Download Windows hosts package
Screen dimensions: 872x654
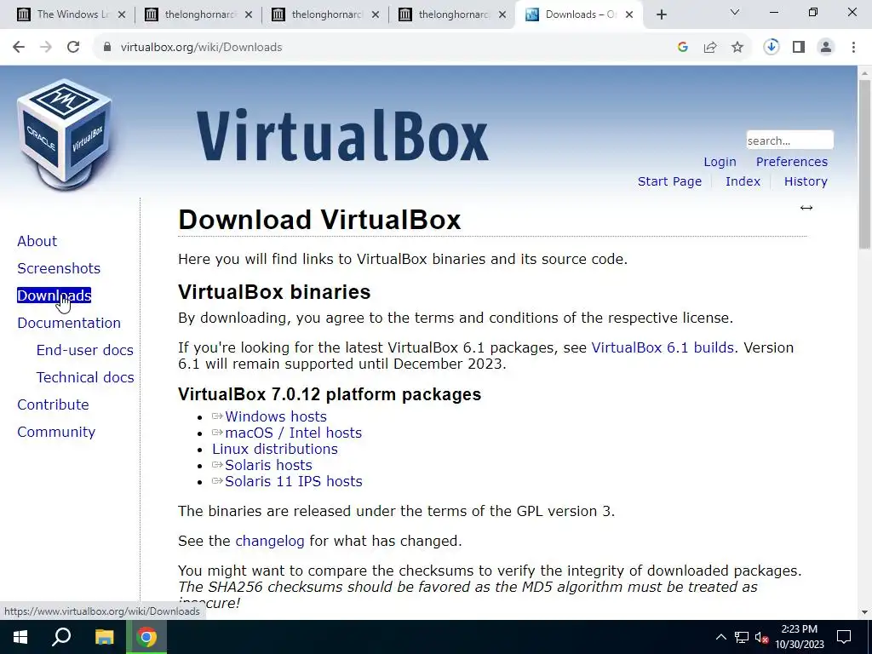[x=276, y=416]
